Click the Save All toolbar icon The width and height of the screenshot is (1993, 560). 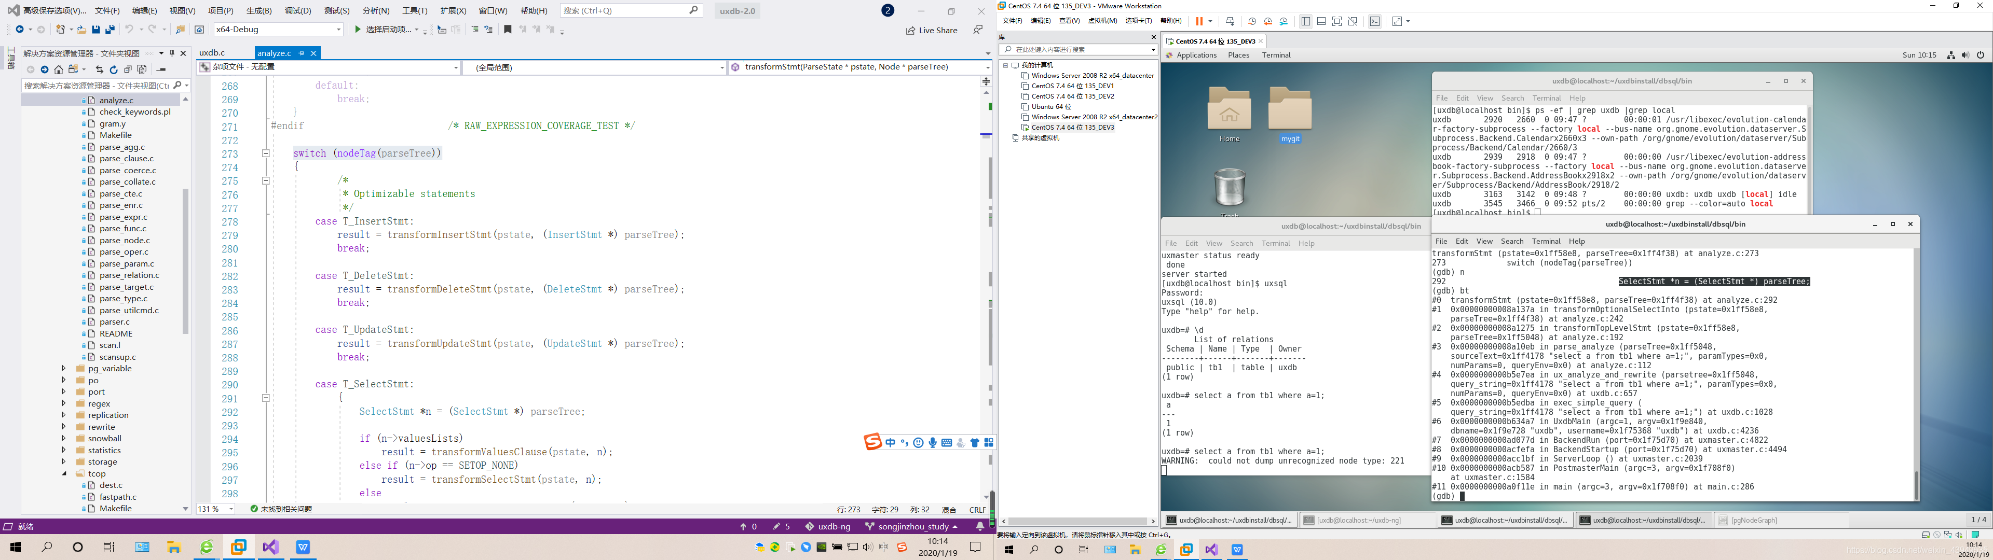[x=110, y=30]
